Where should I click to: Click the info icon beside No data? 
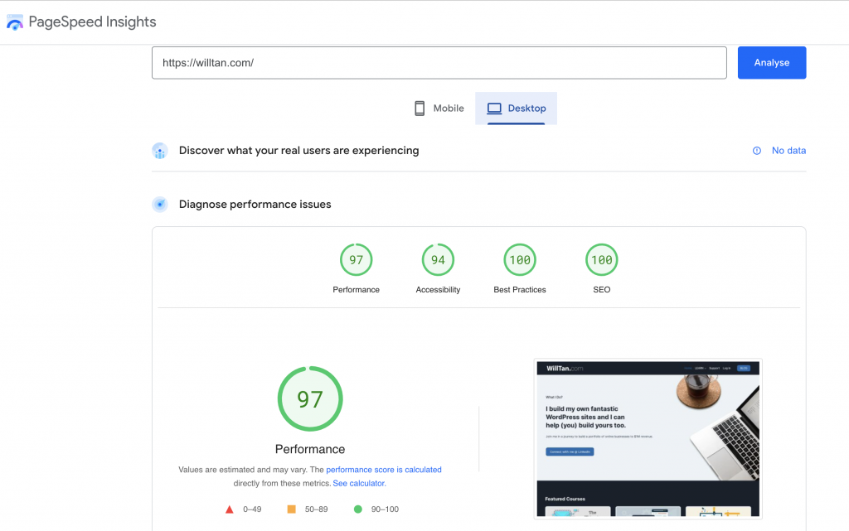[757, 151]
